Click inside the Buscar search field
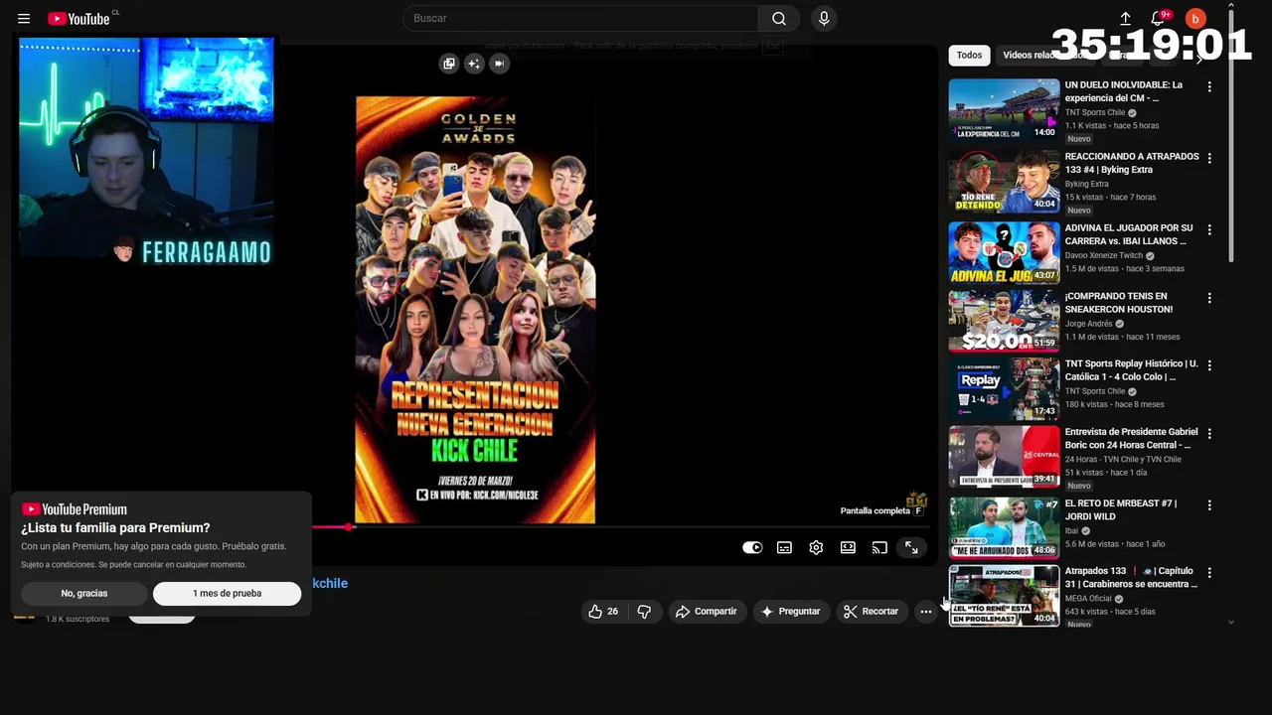Image resolution: width=1272 pixels, height=715 pixels. (580, 18)
